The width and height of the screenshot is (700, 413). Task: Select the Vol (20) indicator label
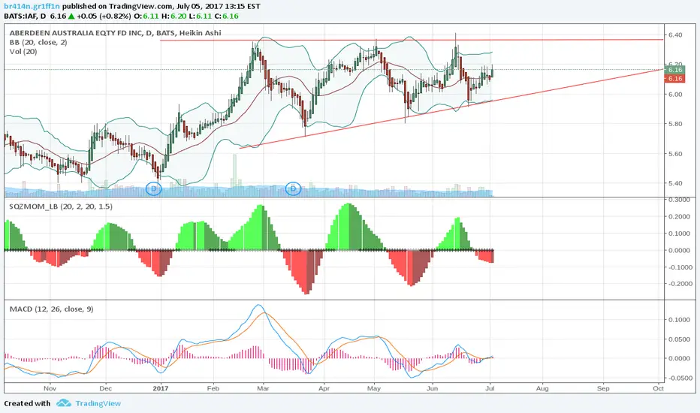pos(23,52)
